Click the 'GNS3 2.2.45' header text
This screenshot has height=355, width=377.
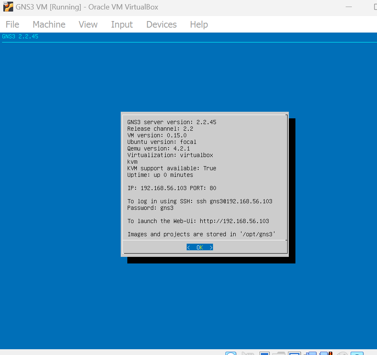click(20, 37)
